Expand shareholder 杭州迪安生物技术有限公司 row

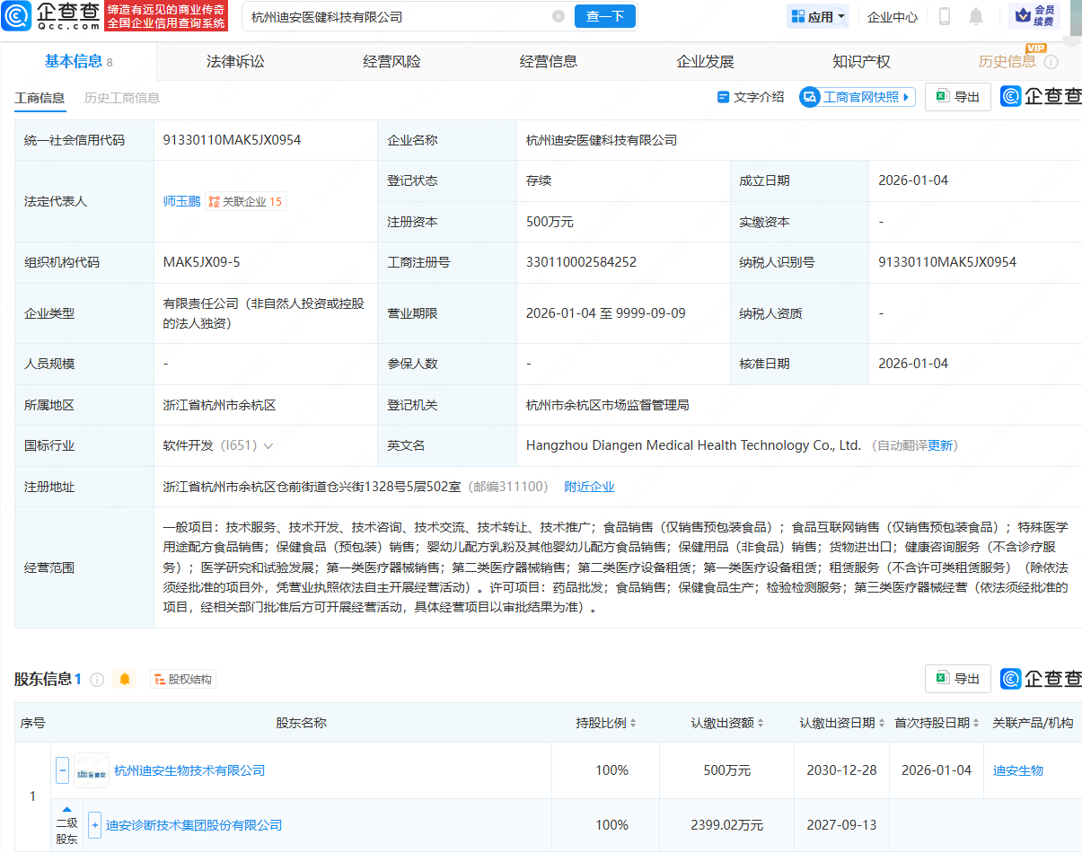pos(62,770)
